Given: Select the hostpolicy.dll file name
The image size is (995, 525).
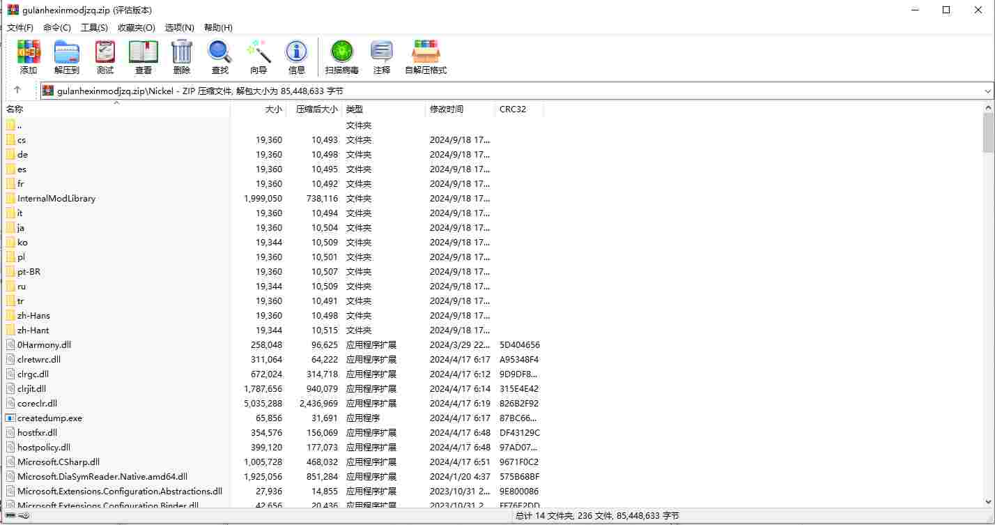Looking at the screenshot, I should point(44,447).
